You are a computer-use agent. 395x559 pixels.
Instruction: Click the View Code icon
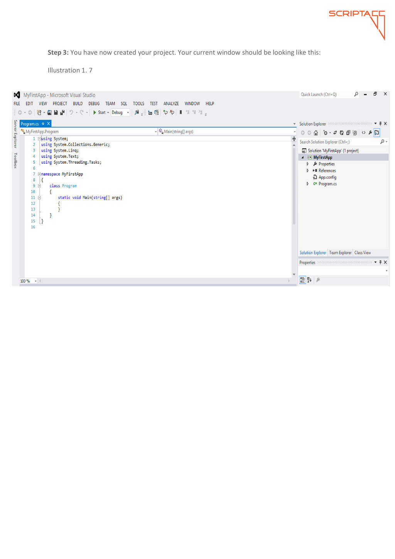pos(363,133)
